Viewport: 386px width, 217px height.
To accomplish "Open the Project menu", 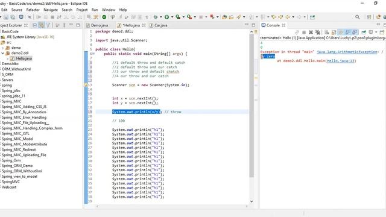I will [82, 10].
